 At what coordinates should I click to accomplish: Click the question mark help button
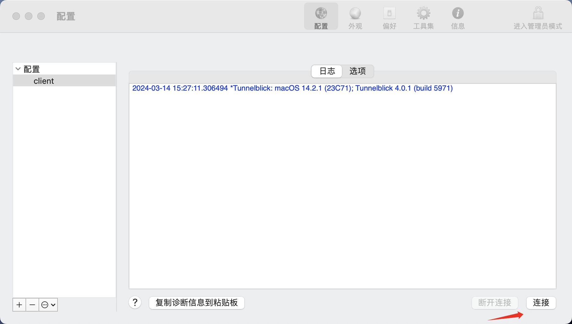[135, 303]
